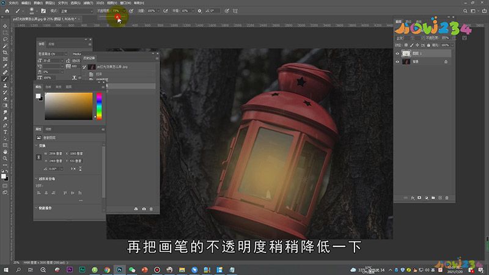Select the Rectangular Marquee tool

click(x=5, y=32)
